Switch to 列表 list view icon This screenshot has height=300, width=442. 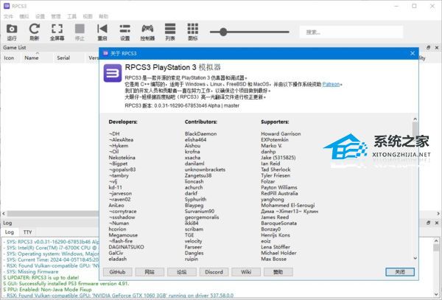pyautogui.click(x=170, y=32)
